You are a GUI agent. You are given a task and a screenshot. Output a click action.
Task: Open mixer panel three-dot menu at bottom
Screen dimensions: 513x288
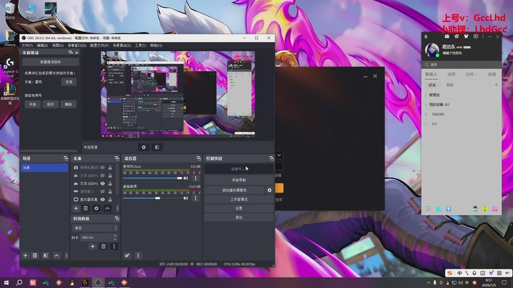click(138, 255)
